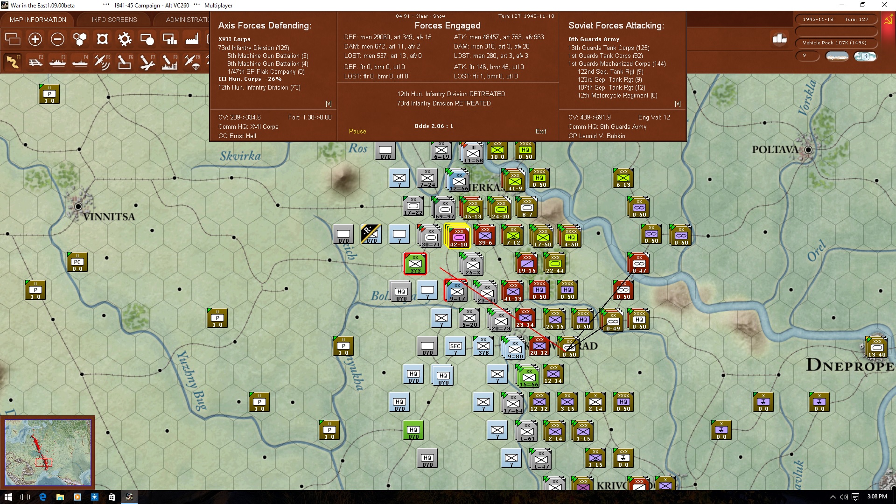This screenshot has height=504, width=896.
Task: Open the factory locations display icon
Action: pyautogui.click(x=192, y=39)
